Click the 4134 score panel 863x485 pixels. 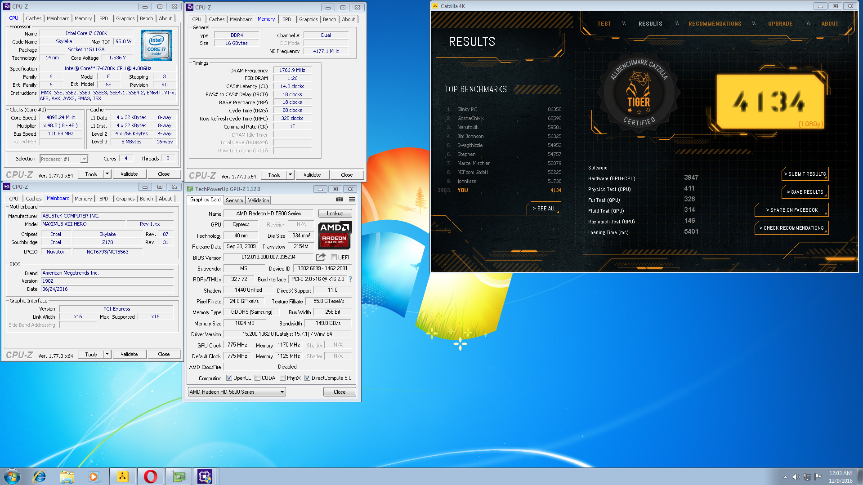click(769, 102)
